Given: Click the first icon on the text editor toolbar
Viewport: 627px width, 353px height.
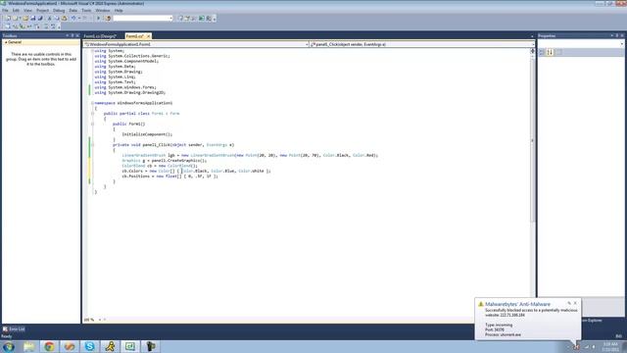Looking at the screenshot, I should point(7,26).
